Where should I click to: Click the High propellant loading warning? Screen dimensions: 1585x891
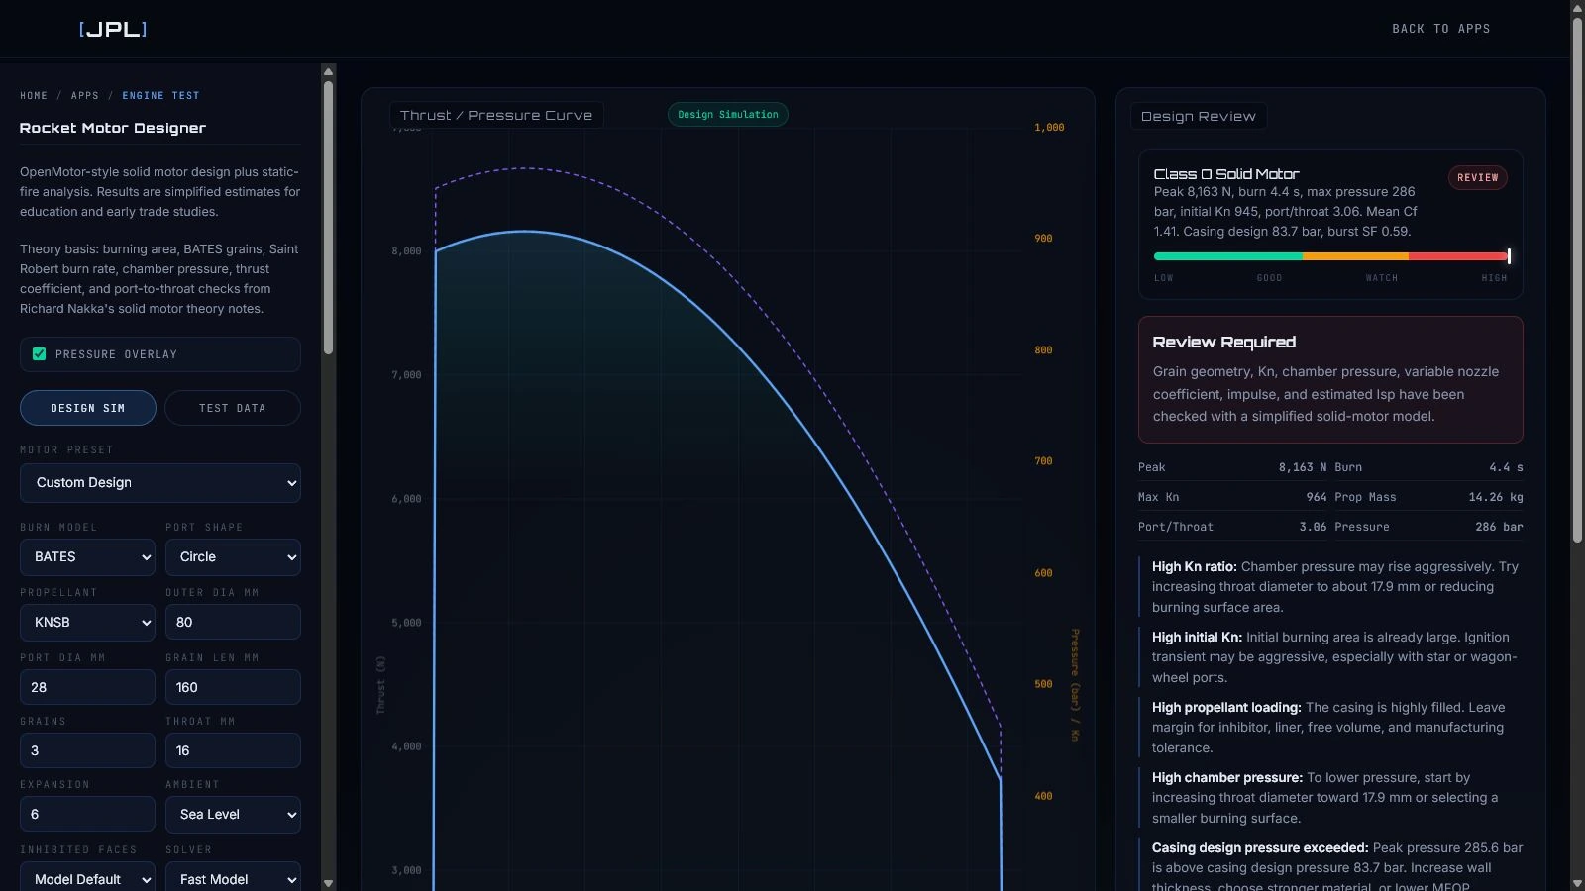pos(1330,728)
